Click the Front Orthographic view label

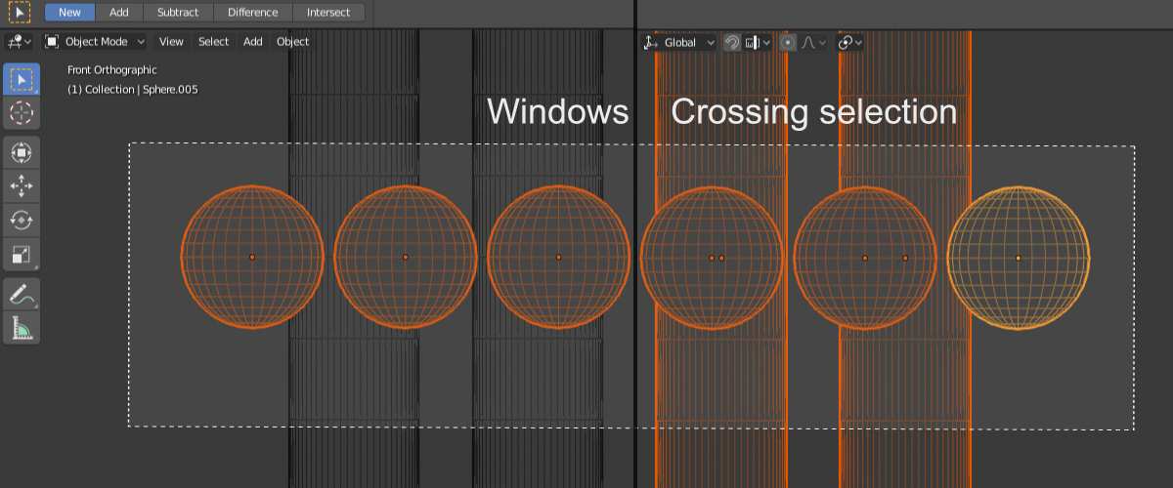click(112, 70)
